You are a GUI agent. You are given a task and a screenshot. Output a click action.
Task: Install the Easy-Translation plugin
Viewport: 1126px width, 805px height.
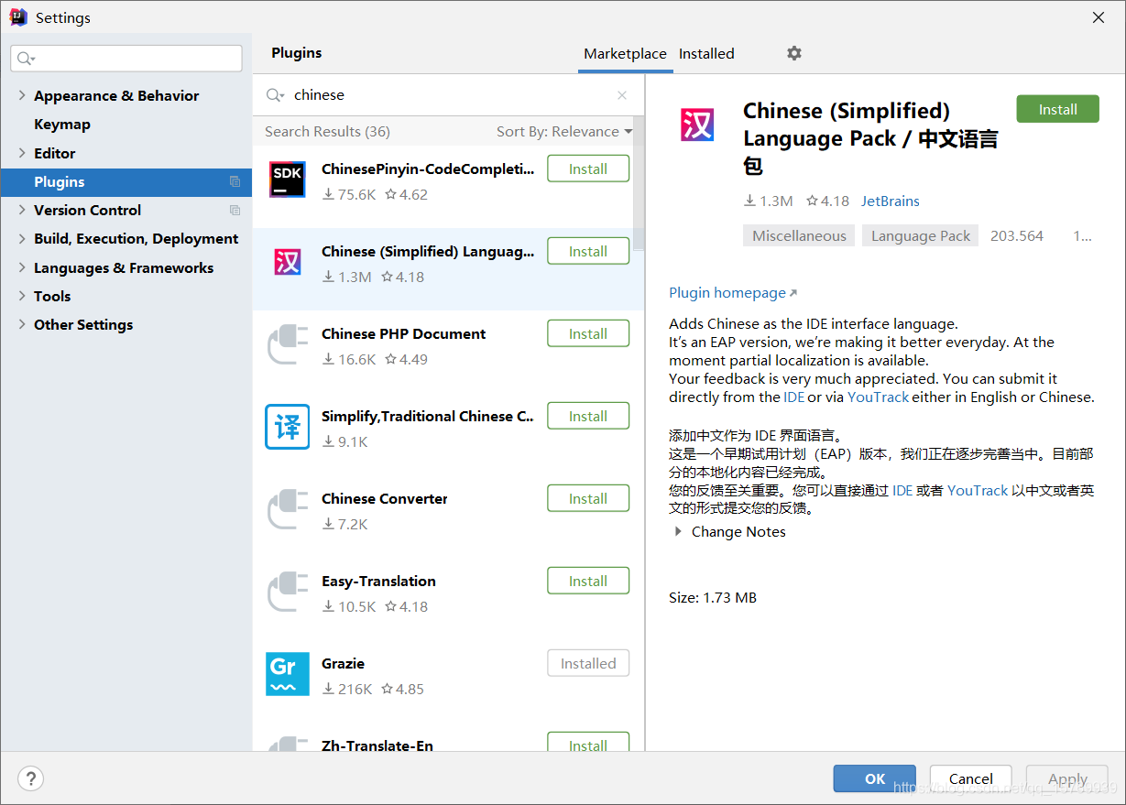tap(588, 581)
